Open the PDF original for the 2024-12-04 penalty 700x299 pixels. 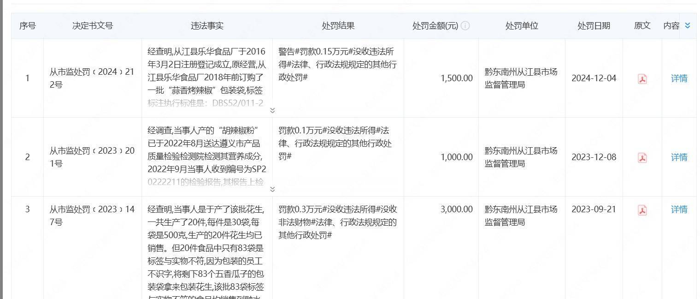642,78
